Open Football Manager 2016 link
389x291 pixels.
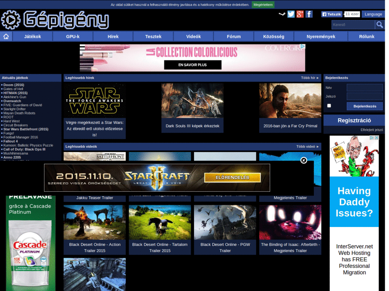21,137
